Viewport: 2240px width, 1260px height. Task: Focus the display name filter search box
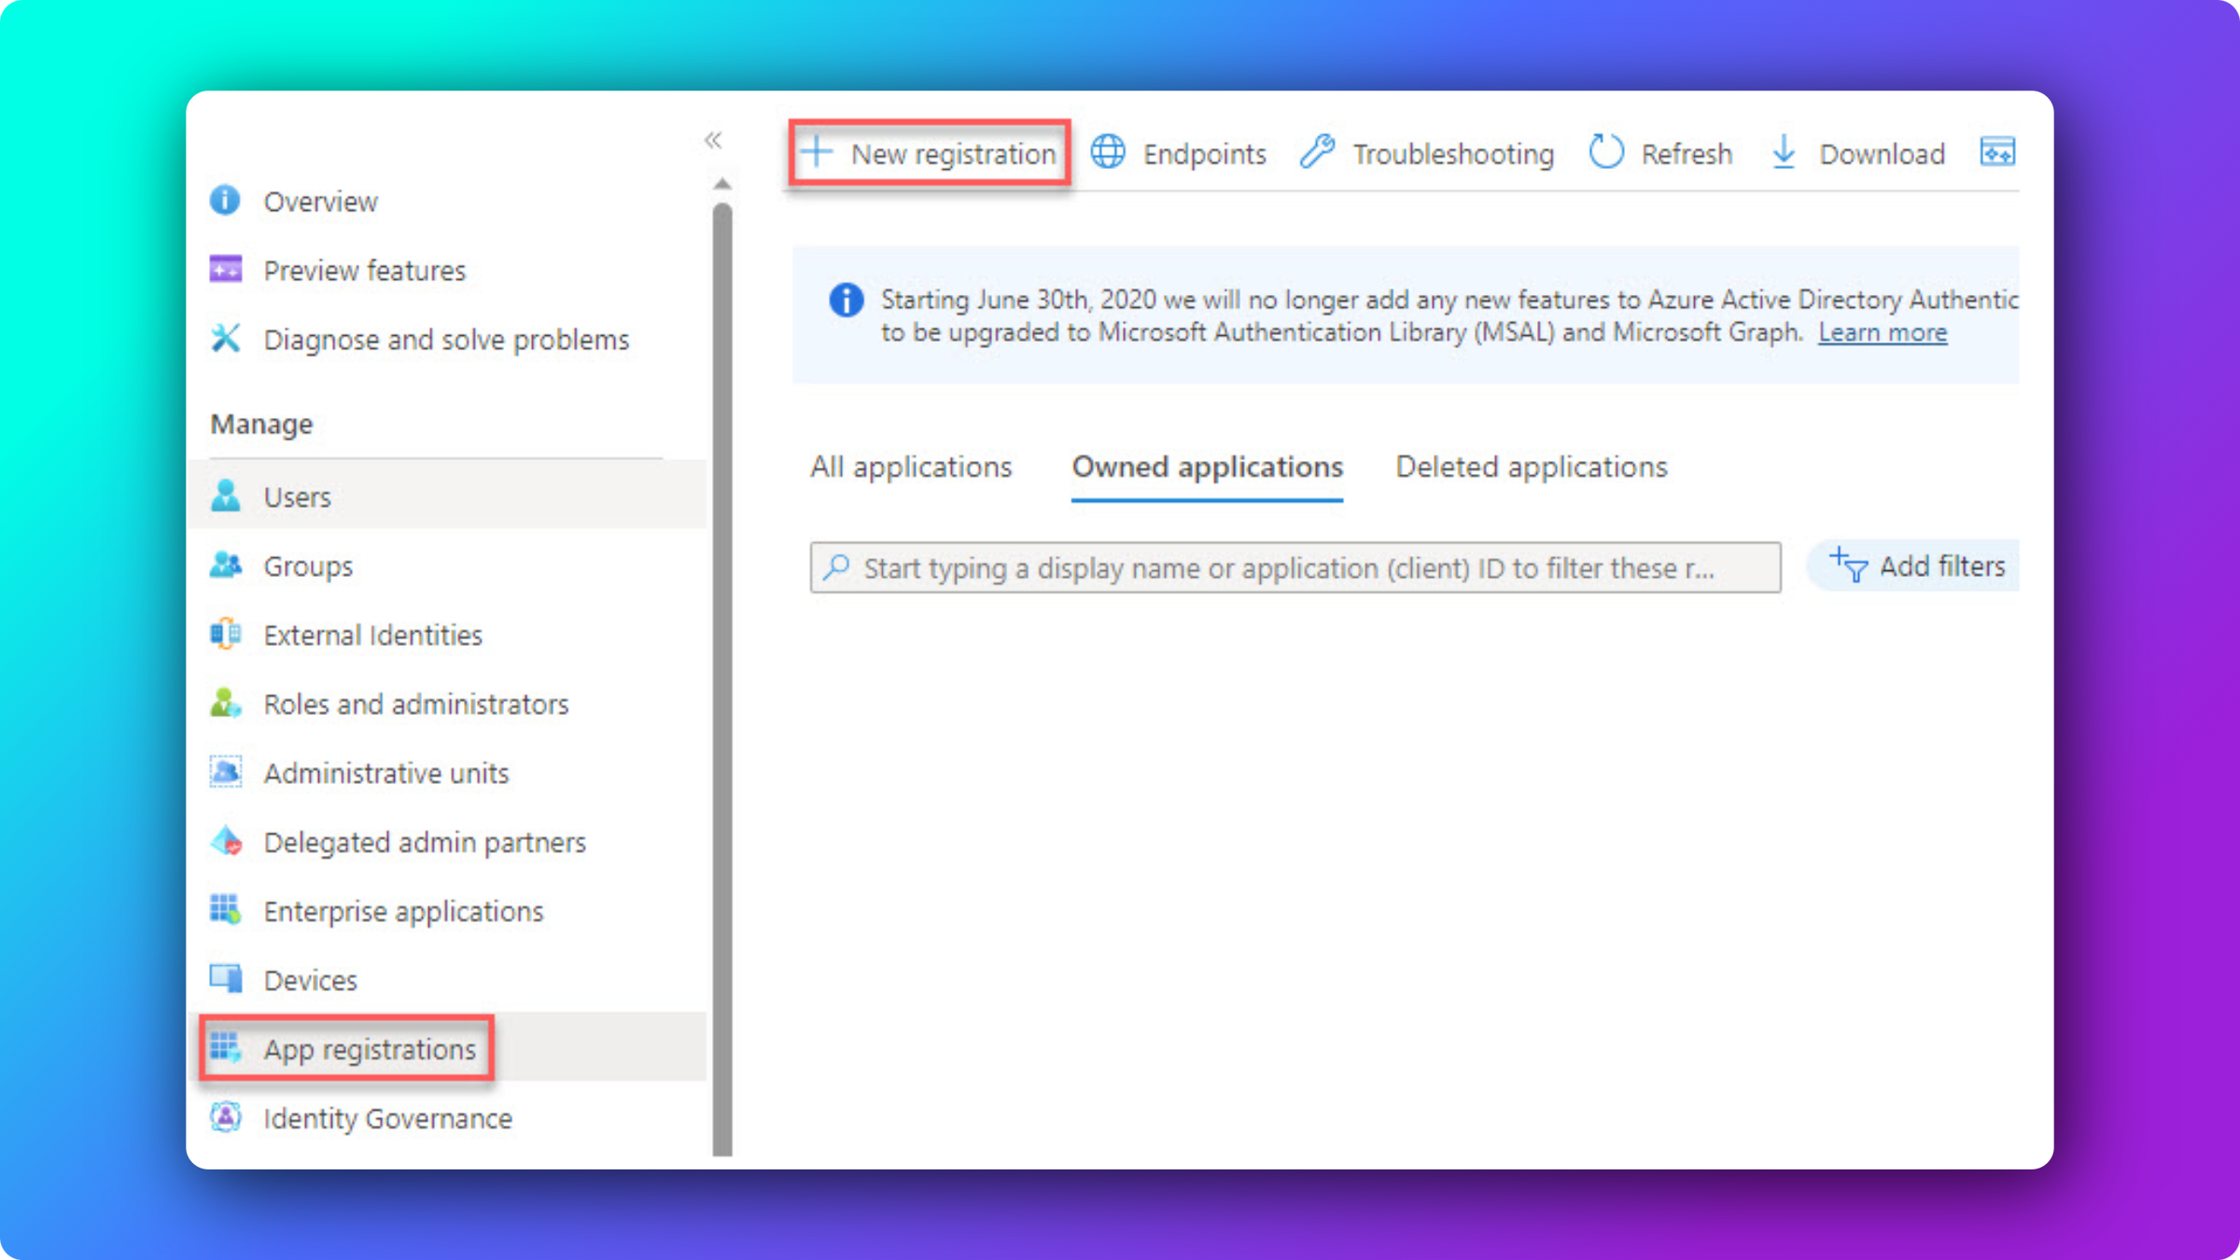pos(1295,567)
